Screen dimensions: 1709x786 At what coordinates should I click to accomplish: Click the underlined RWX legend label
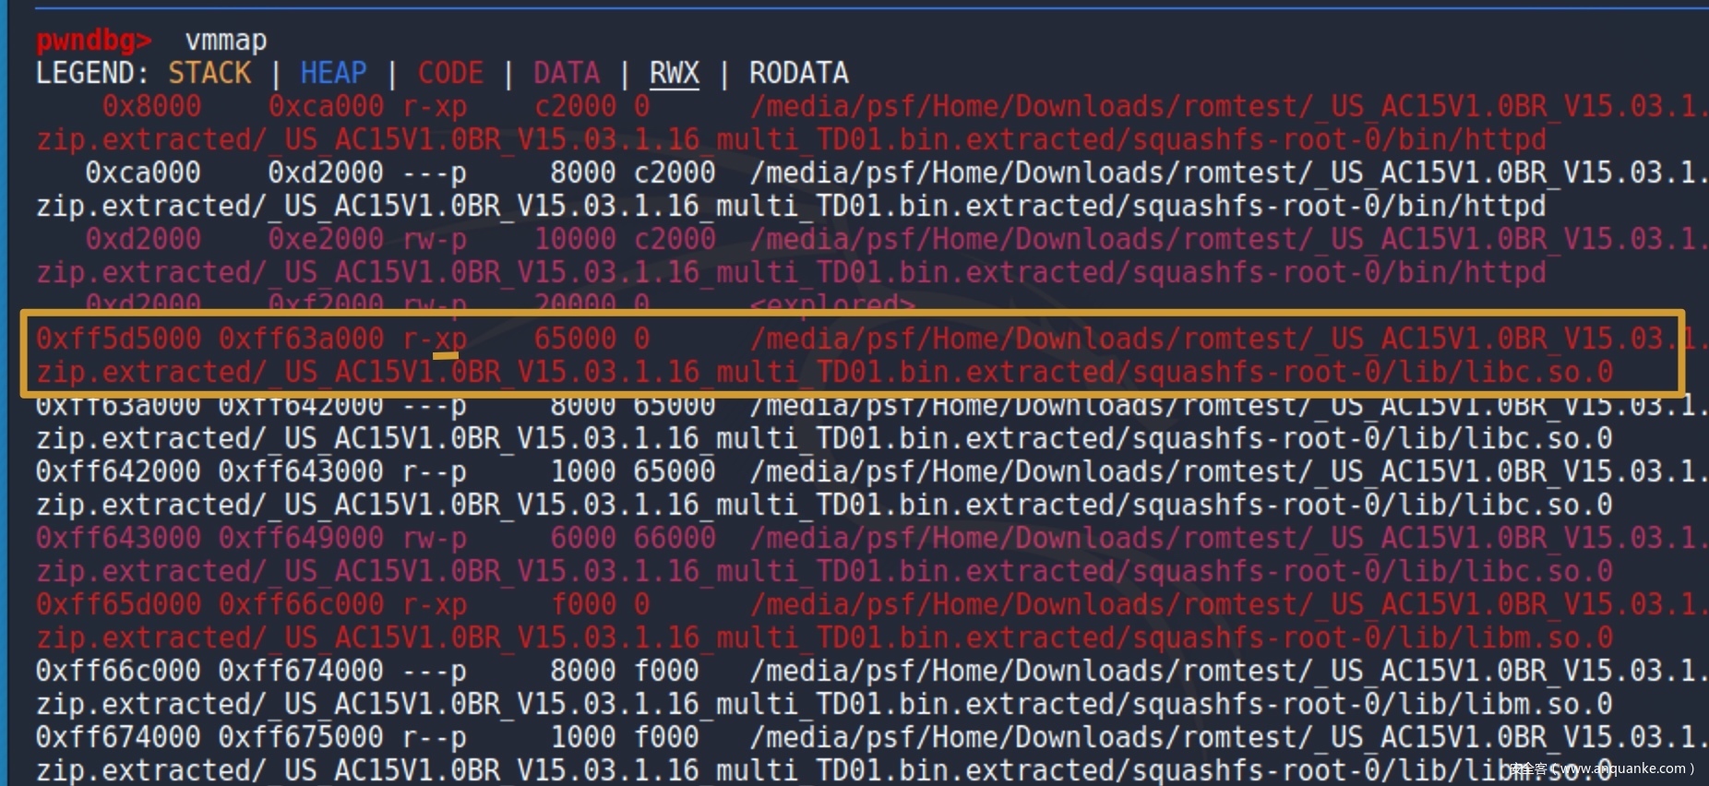(x=674, y=74)
